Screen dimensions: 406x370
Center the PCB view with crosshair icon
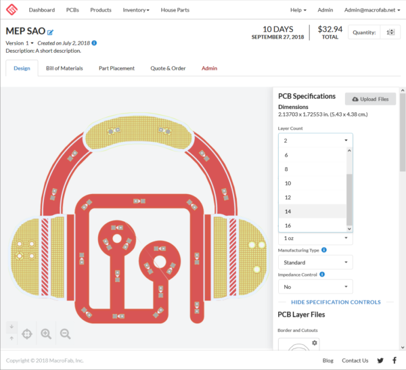pos(27,333)
